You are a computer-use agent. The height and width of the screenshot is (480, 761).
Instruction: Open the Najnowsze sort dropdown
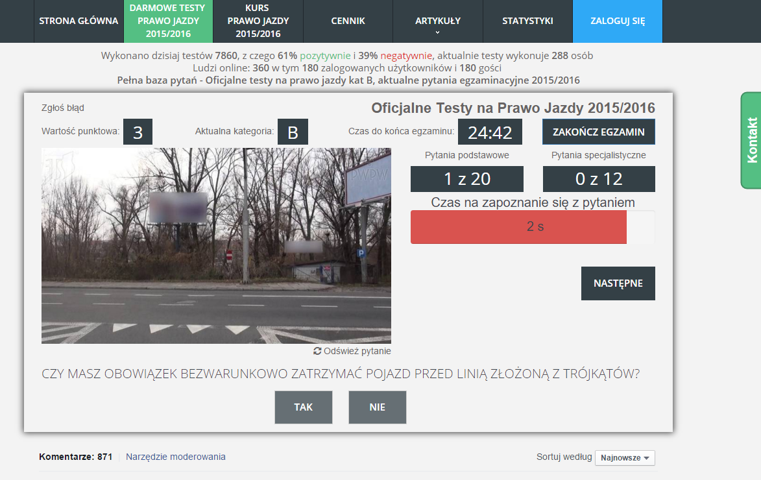624,458
